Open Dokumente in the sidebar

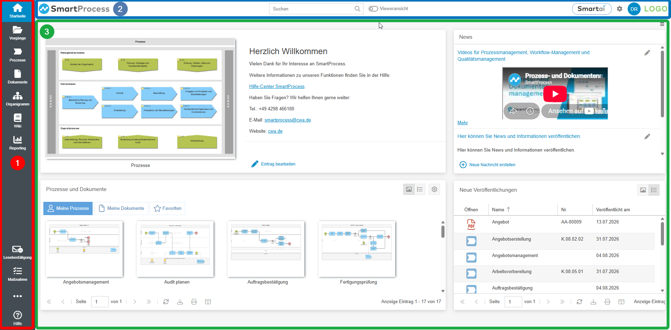(17, 77)
